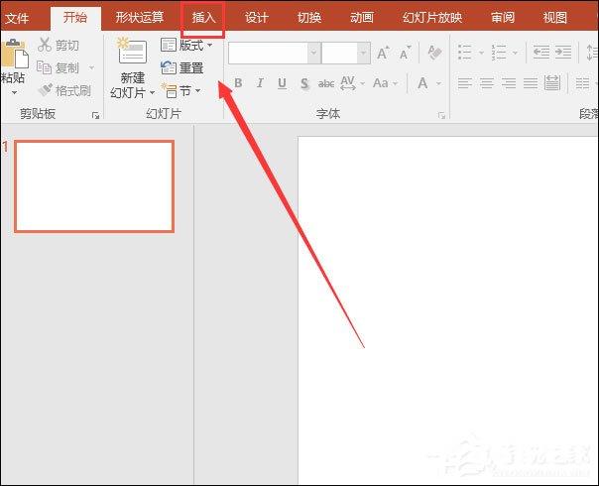Select slide 1 thumbnail
The height and width of the screenshot is (486, 599).
(x=94, y=186)
